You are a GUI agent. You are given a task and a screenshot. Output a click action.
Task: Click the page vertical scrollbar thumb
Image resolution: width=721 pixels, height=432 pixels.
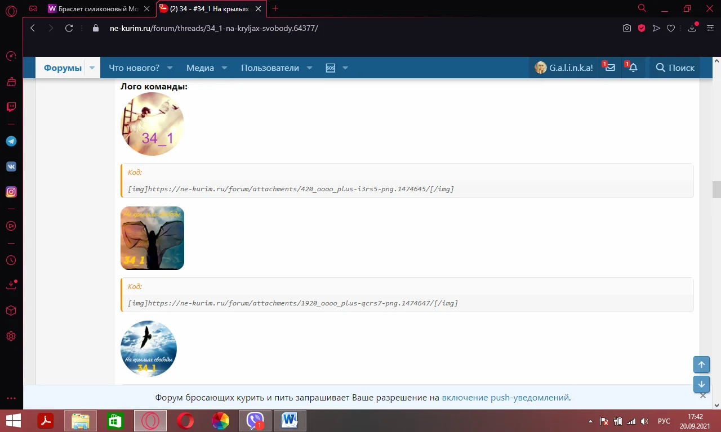[x=716, y=190]
